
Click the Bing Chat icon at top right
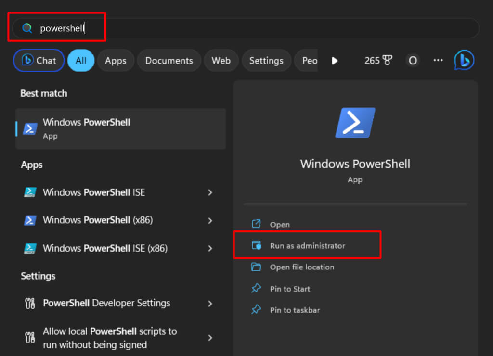tap(464, 61)
